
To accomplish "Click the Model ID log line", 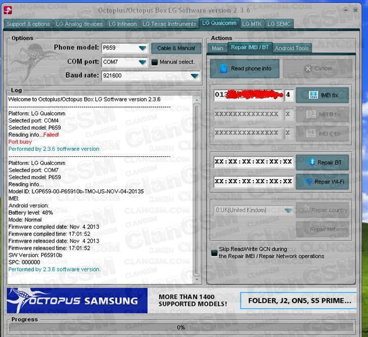I will click(76, 191).
